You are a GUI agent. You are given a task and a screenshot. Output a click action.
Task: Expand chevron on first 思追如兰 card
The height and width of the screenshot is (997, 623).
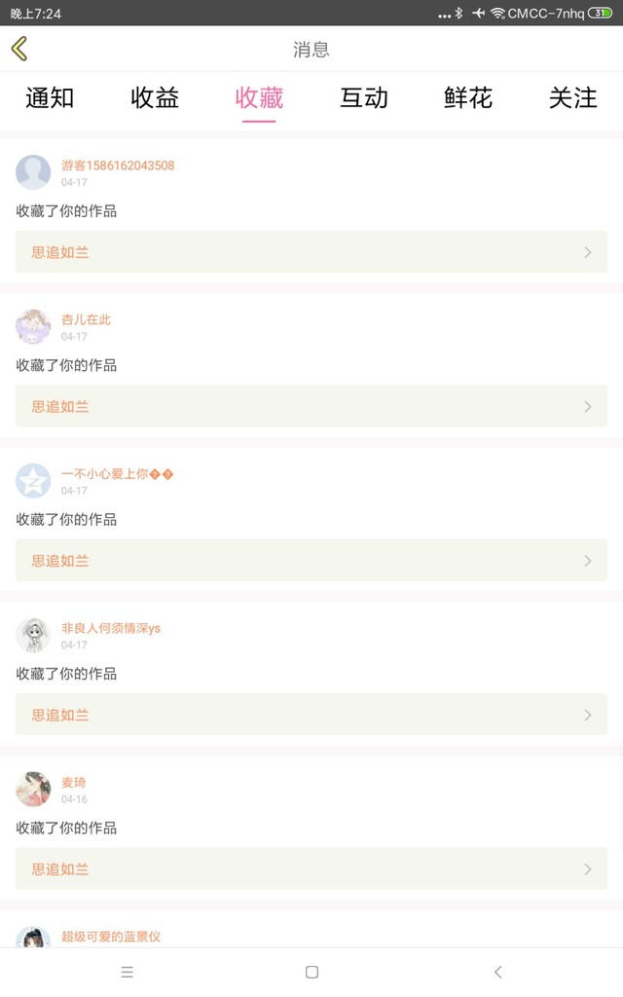pos(587,252)
